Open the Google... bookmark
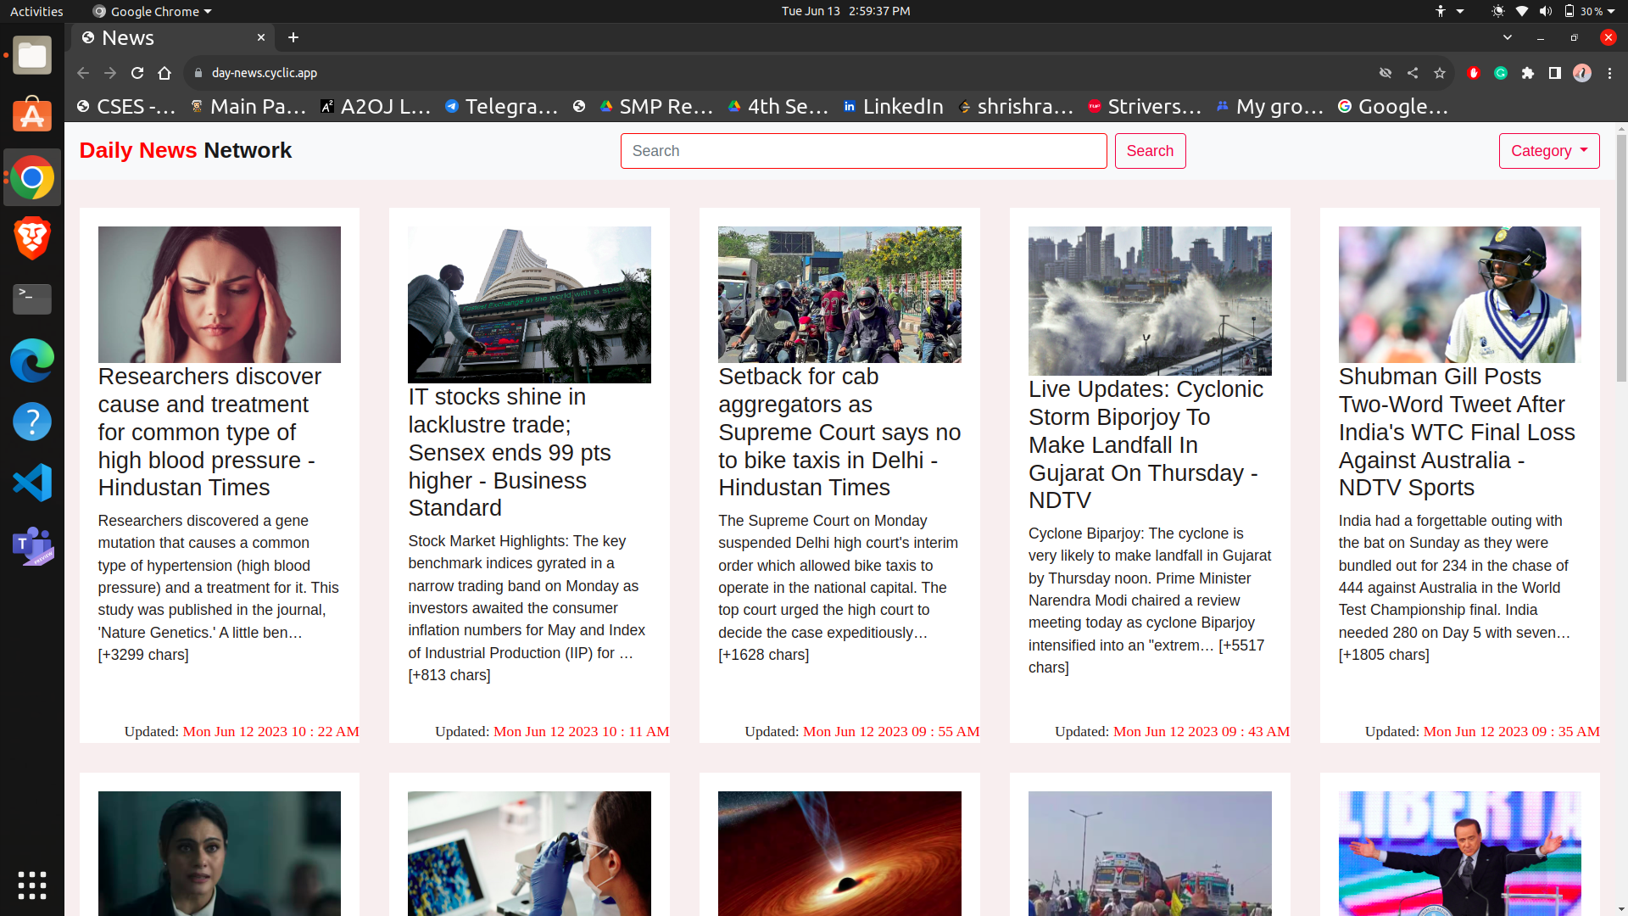1628x916 pixels. 1393,106
